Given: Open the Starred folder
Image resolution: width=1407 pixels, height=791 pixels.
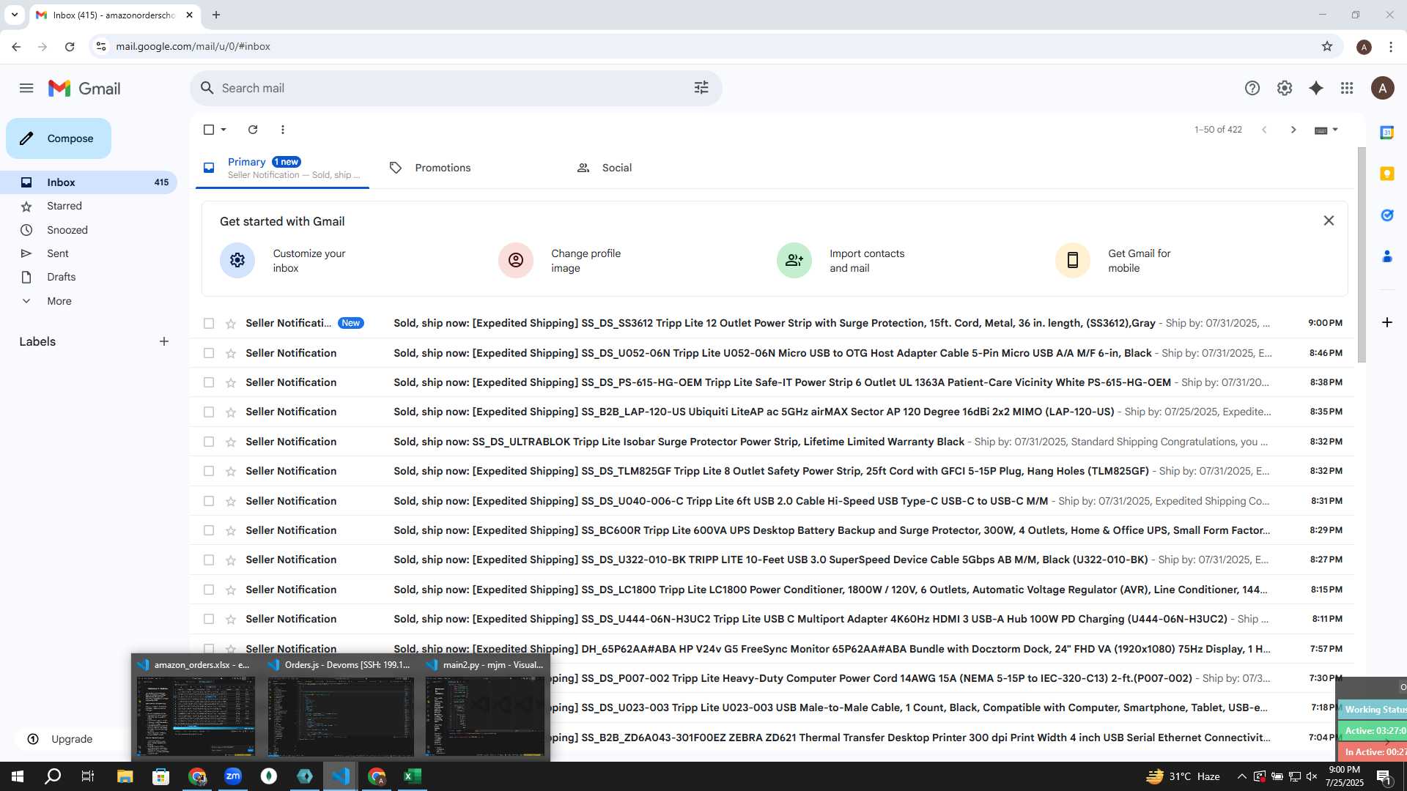Looking at the screenshot, I should click(x=88, y=206).
